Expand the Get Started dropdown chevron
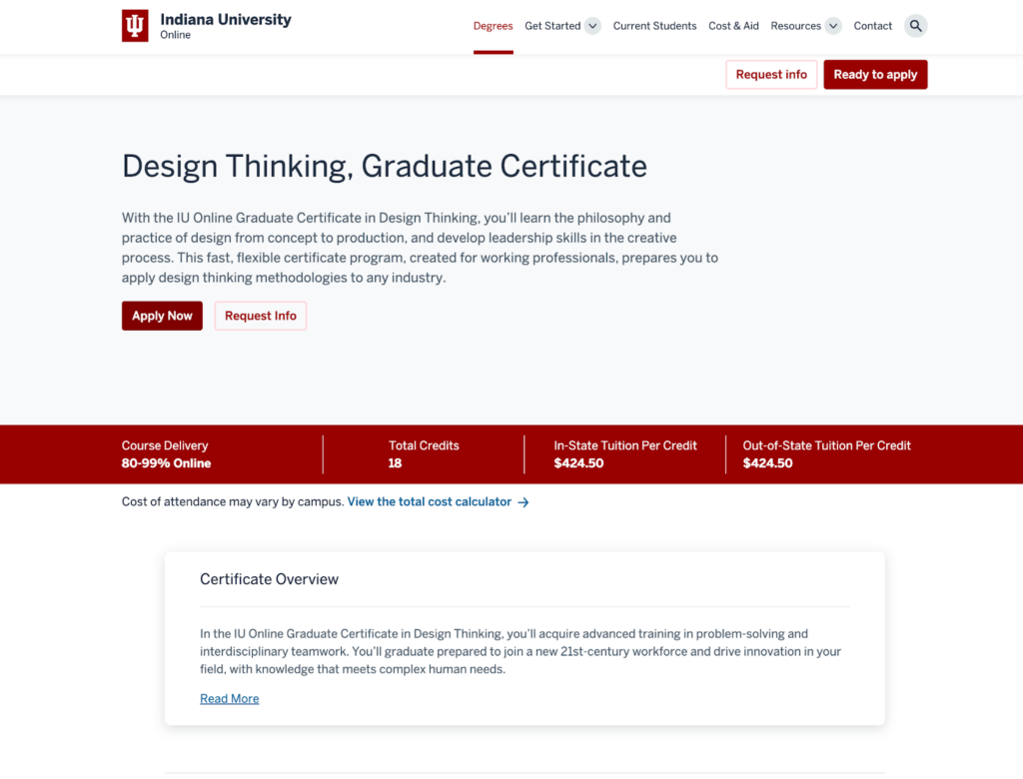1023x779 pixels. coord(592,26)
